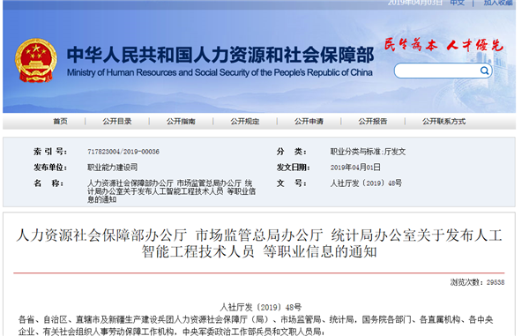Click the English ministry name text
Image resolution: width=529 pixels, height=336 pixels.
pyautogui.click(x=220, y=73)
